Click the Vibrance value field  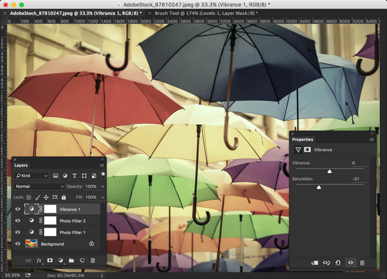(359, 163)
